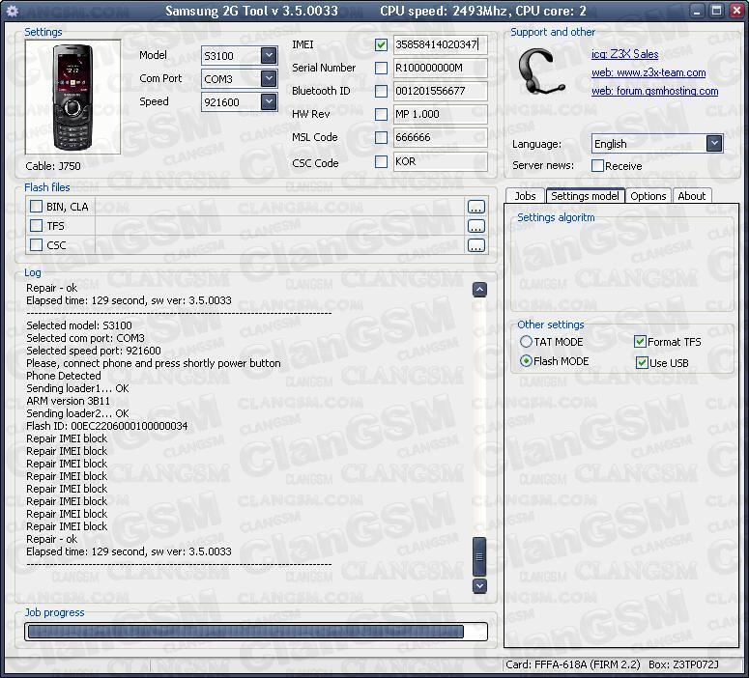Select the Flash MODE radio button
Screen dimensions: 749x678
526,361
